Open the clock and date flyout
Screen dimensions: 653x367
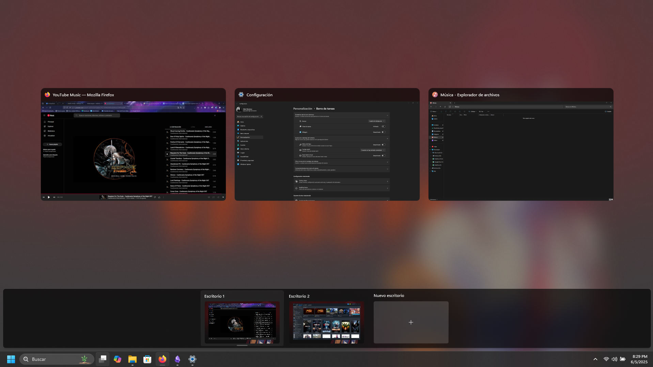[639, 359]
